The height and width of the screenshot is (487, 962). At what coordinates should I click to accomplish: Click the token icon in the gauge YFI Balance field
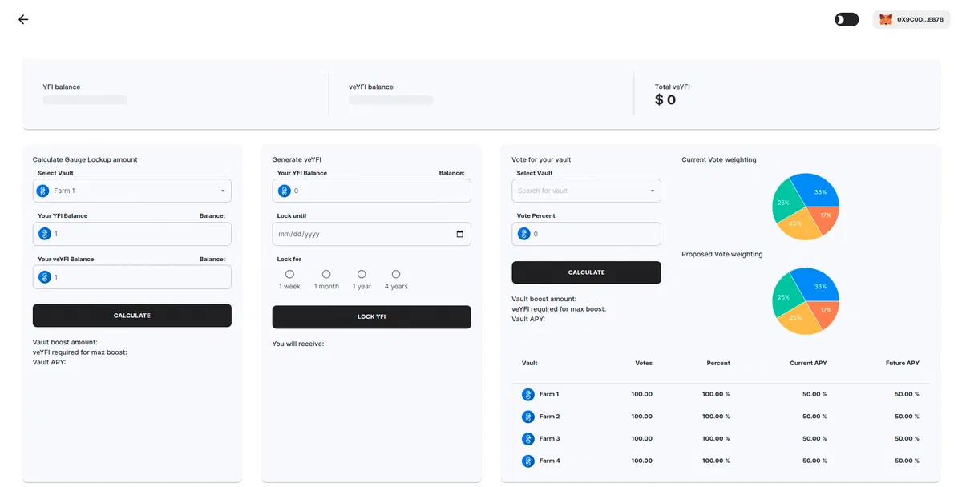[45, 234]
